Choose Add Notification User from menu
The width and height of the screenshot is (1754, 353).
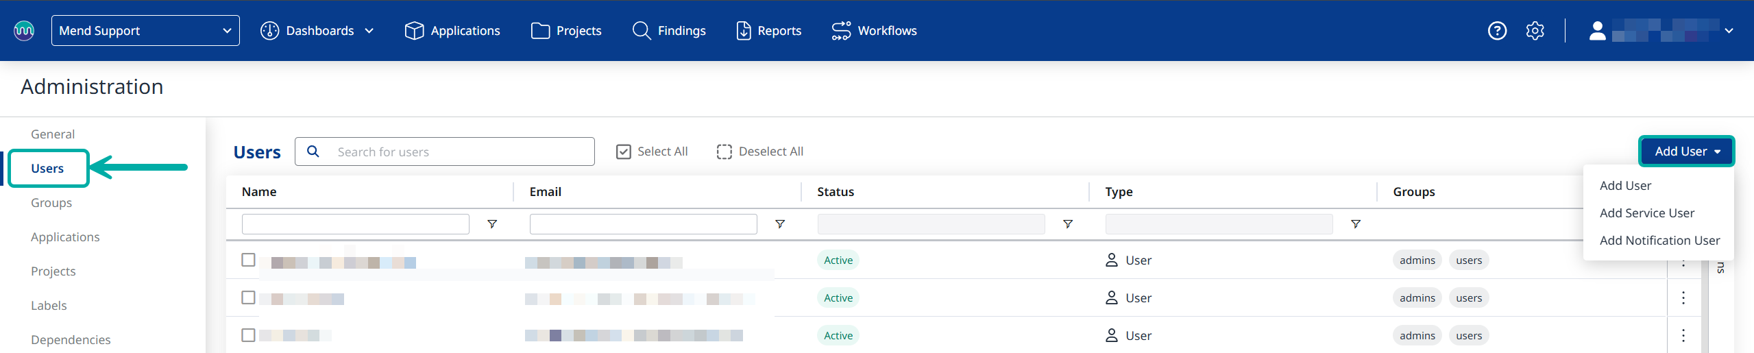tap(1659, 241)
